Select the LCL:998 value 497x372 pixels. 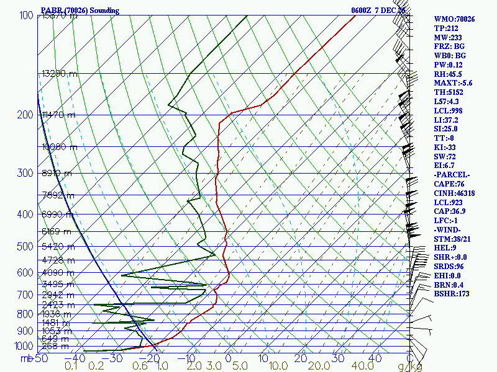point(448,111)
